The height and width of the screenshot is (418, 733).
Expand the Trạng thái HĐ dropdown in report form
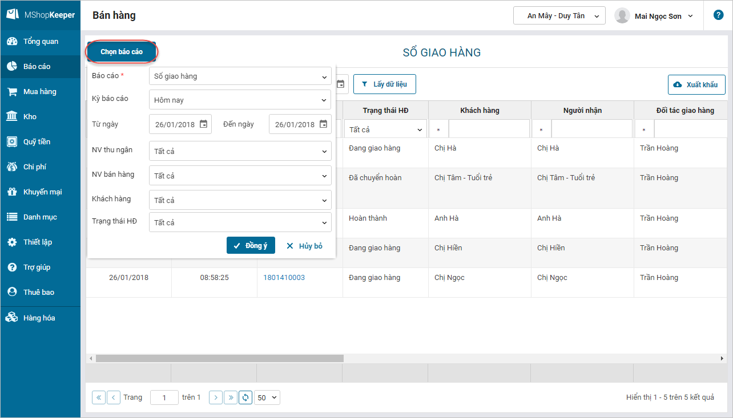[x=240, y=222]
